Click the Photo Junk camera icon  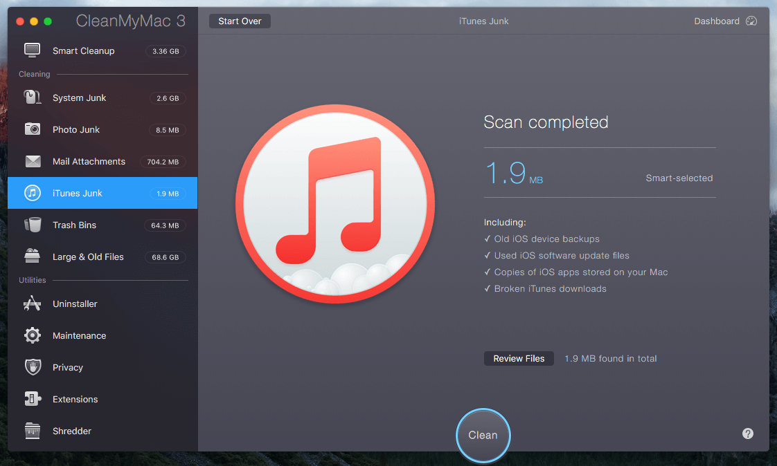[33, 129]
